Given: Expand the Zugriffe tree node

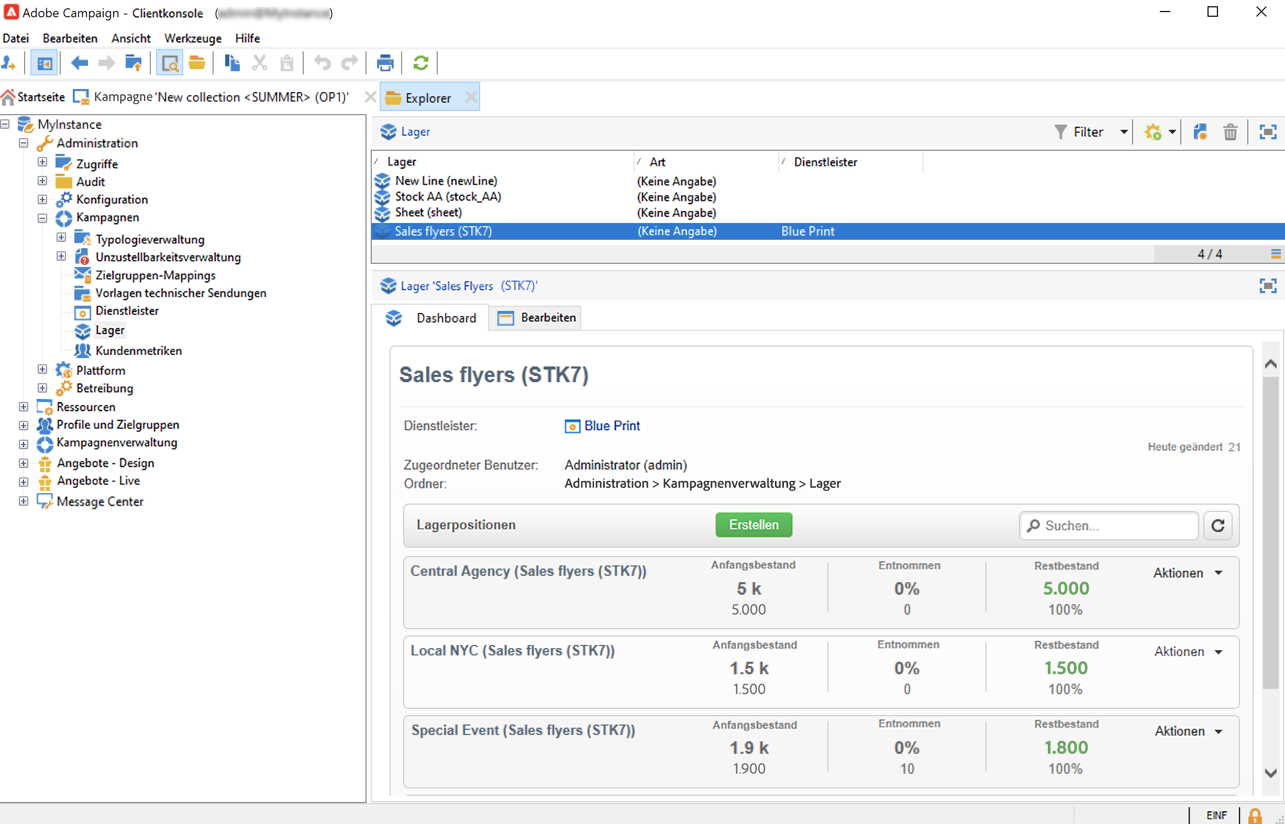Looking at the screenshot, I should click(x=42, y=162).
